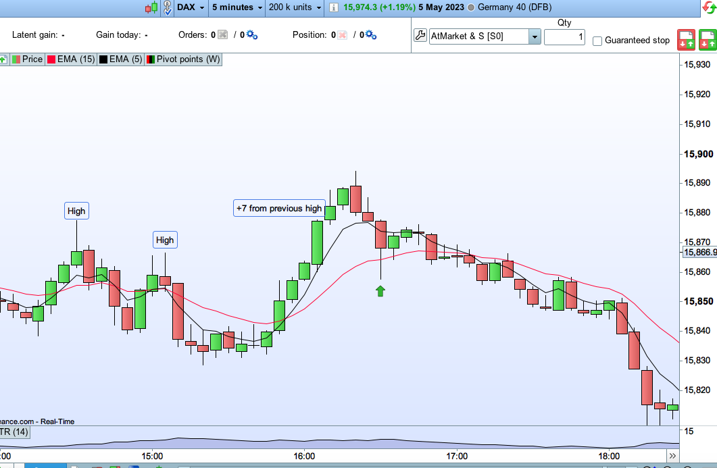Enable the Guaranteed stop checkbox
Image resolution: width=717 pixels, height=468 pixels.
click(597, 41)
